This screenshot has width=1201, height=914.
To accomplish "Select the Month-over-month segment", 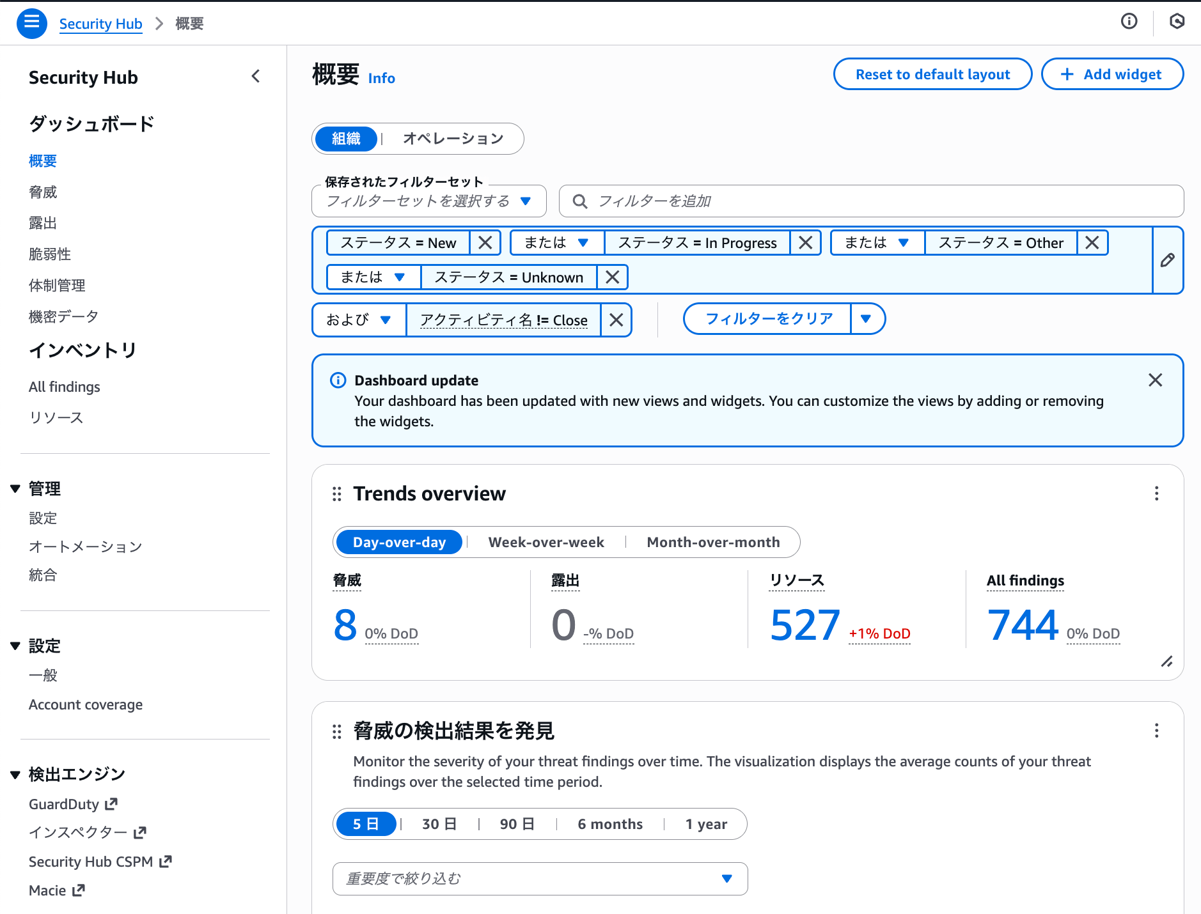I will pyautogui.click(x=713, y=543).
